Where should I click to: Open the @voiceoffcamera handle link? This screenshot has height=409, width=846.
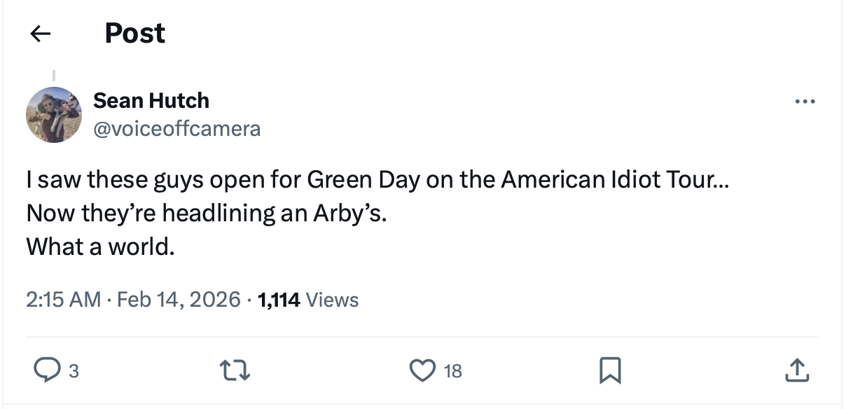pos(176,129)
